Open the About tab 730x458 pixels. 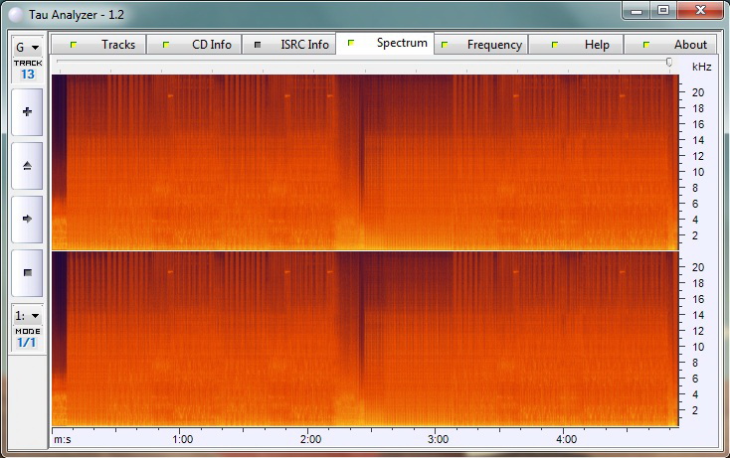point(671,45)
